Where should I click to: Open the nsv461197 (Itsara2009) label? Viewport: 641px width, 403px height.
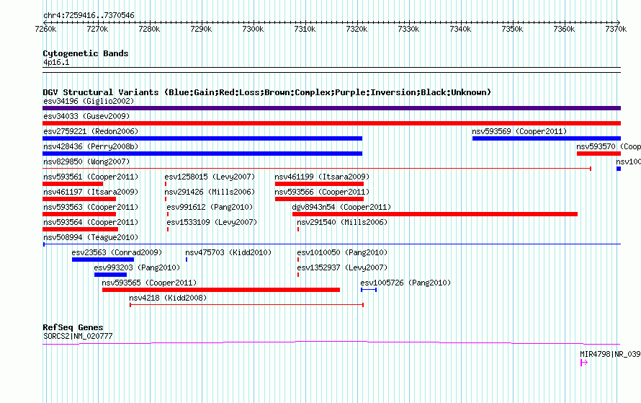point(91,192)
